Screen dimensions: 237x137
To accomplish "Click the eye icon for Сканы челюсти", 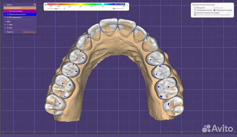I will pyautogui.click(x=8, y=8).
